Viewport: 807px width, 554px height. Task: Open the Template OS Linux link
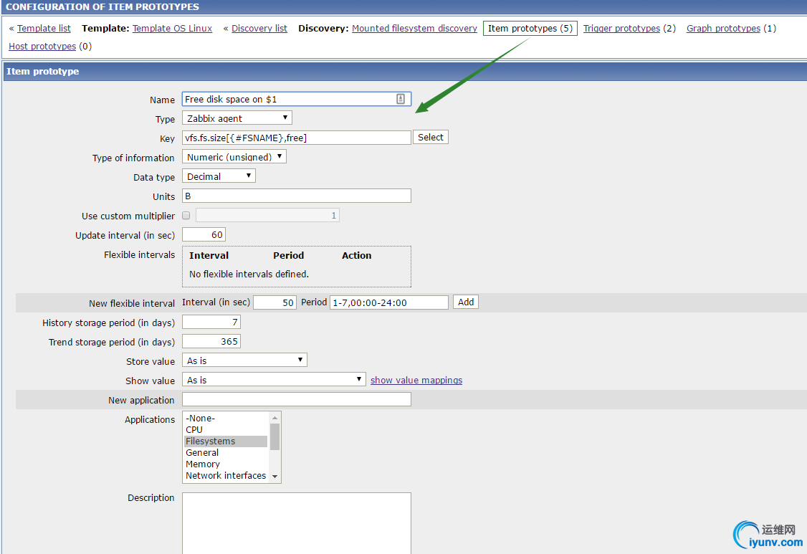click(173, 29)
